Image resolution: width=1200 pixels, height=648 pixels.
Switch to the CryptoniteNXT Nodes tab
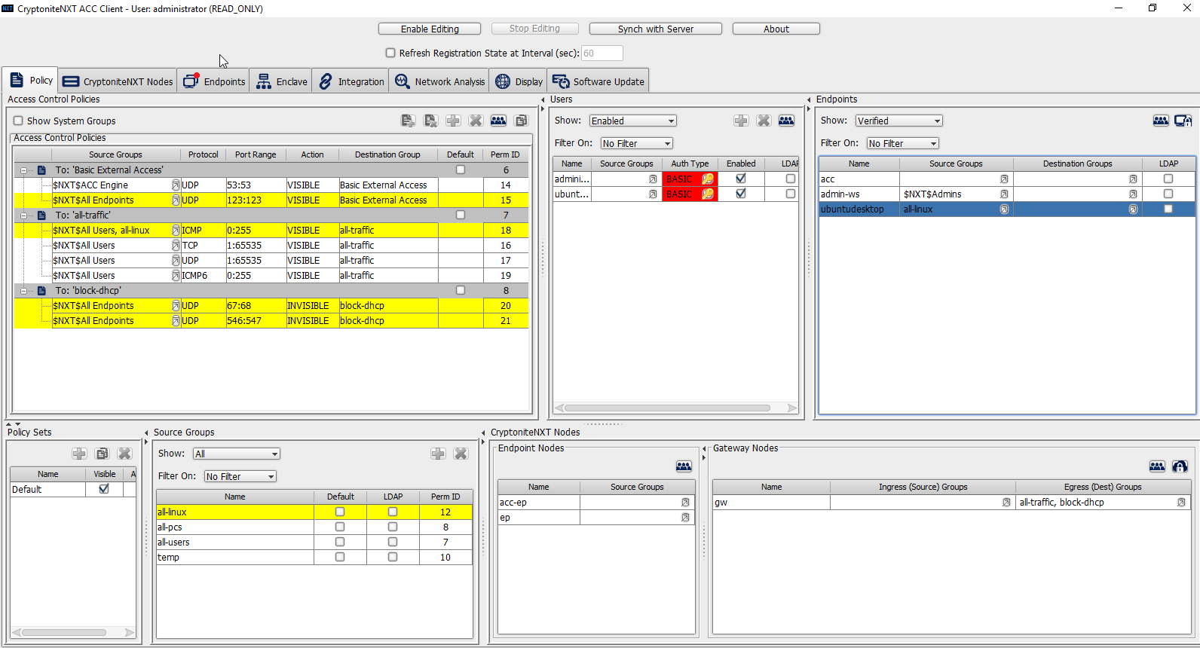click(118, 81)
